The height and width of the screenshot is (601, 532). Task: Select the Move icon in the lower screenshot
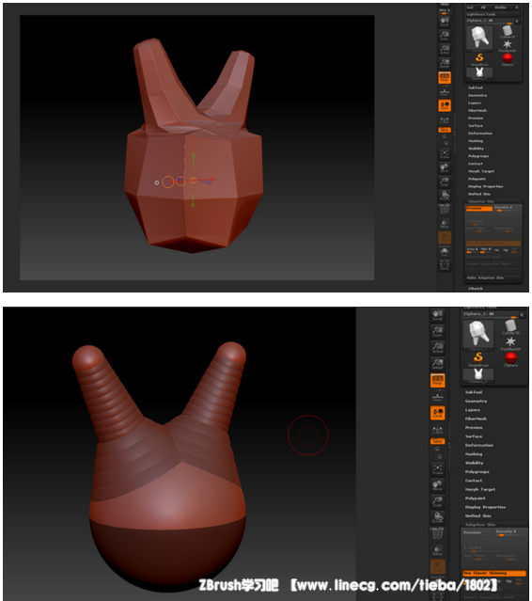click(x=437, y=485)
